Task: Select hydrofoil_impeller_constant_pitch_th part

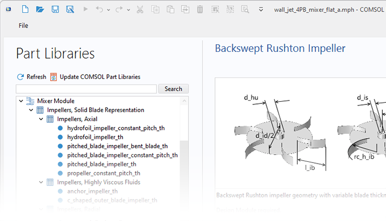Action: click(116, 128)
